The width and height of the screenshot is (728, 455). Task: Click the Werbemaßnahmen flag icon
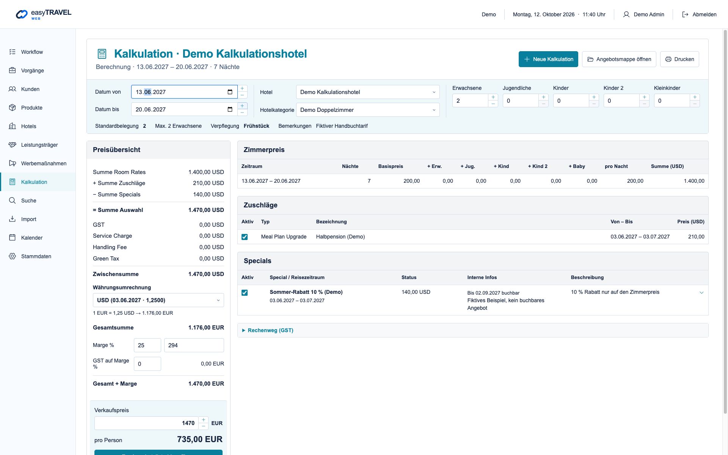coord(13,163)
